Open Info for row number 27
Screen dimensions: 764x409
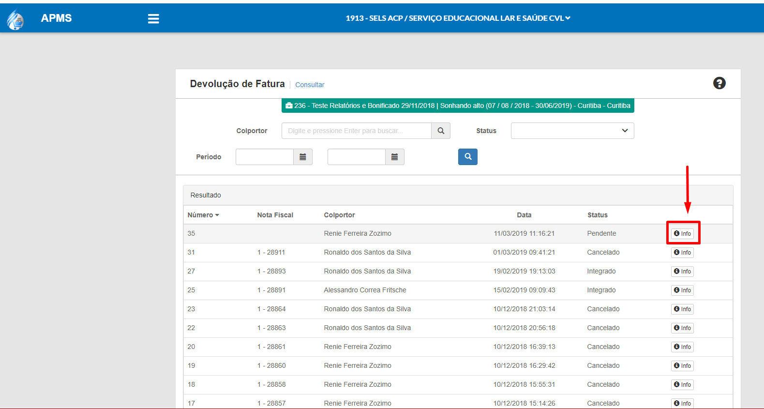click(682, 271)
